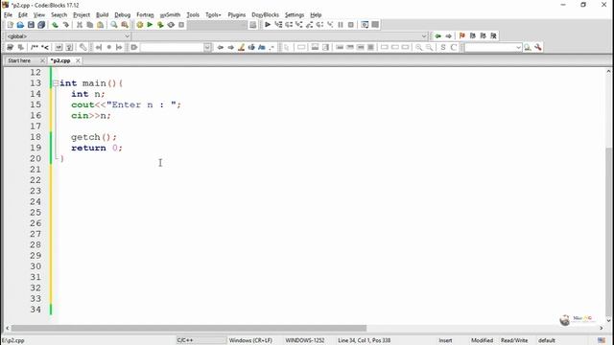The image size is (614, 345).
Task: Click the zoom out magnifier icon
Action: pyautogui.click(x=430, y=47)
